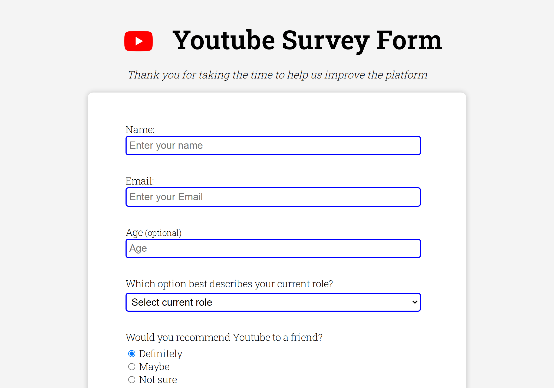Click the current role question label
554x388 pixels.
pyautogui.click(x=229, y=284)
